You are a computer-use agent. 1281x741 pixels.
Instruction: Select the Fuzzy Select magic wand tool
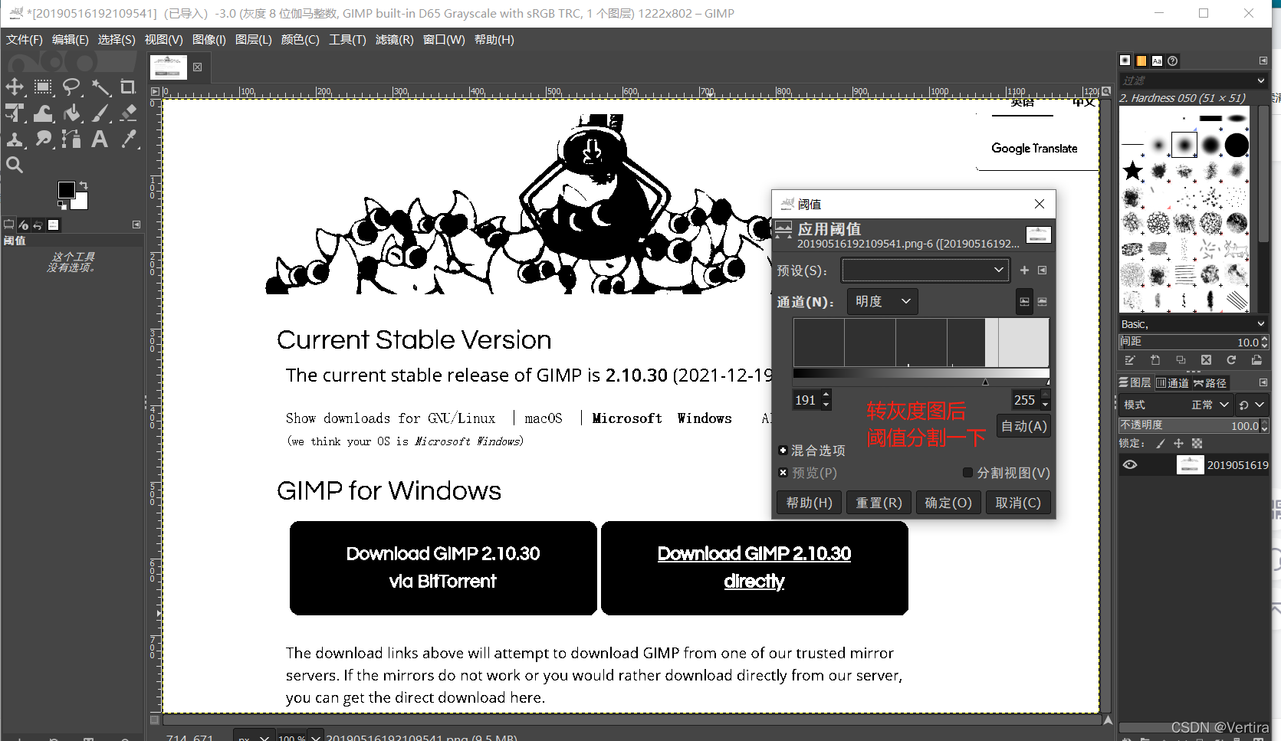[x=100, y=87]
